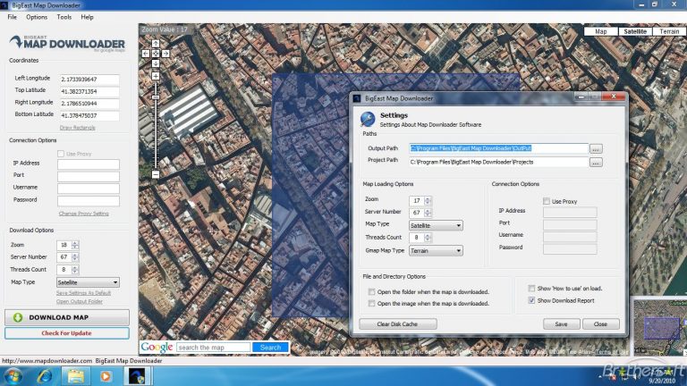Click the map zoom slider handle
The image size is (687, 386).
pyautogui.click(x=156, y=99)
